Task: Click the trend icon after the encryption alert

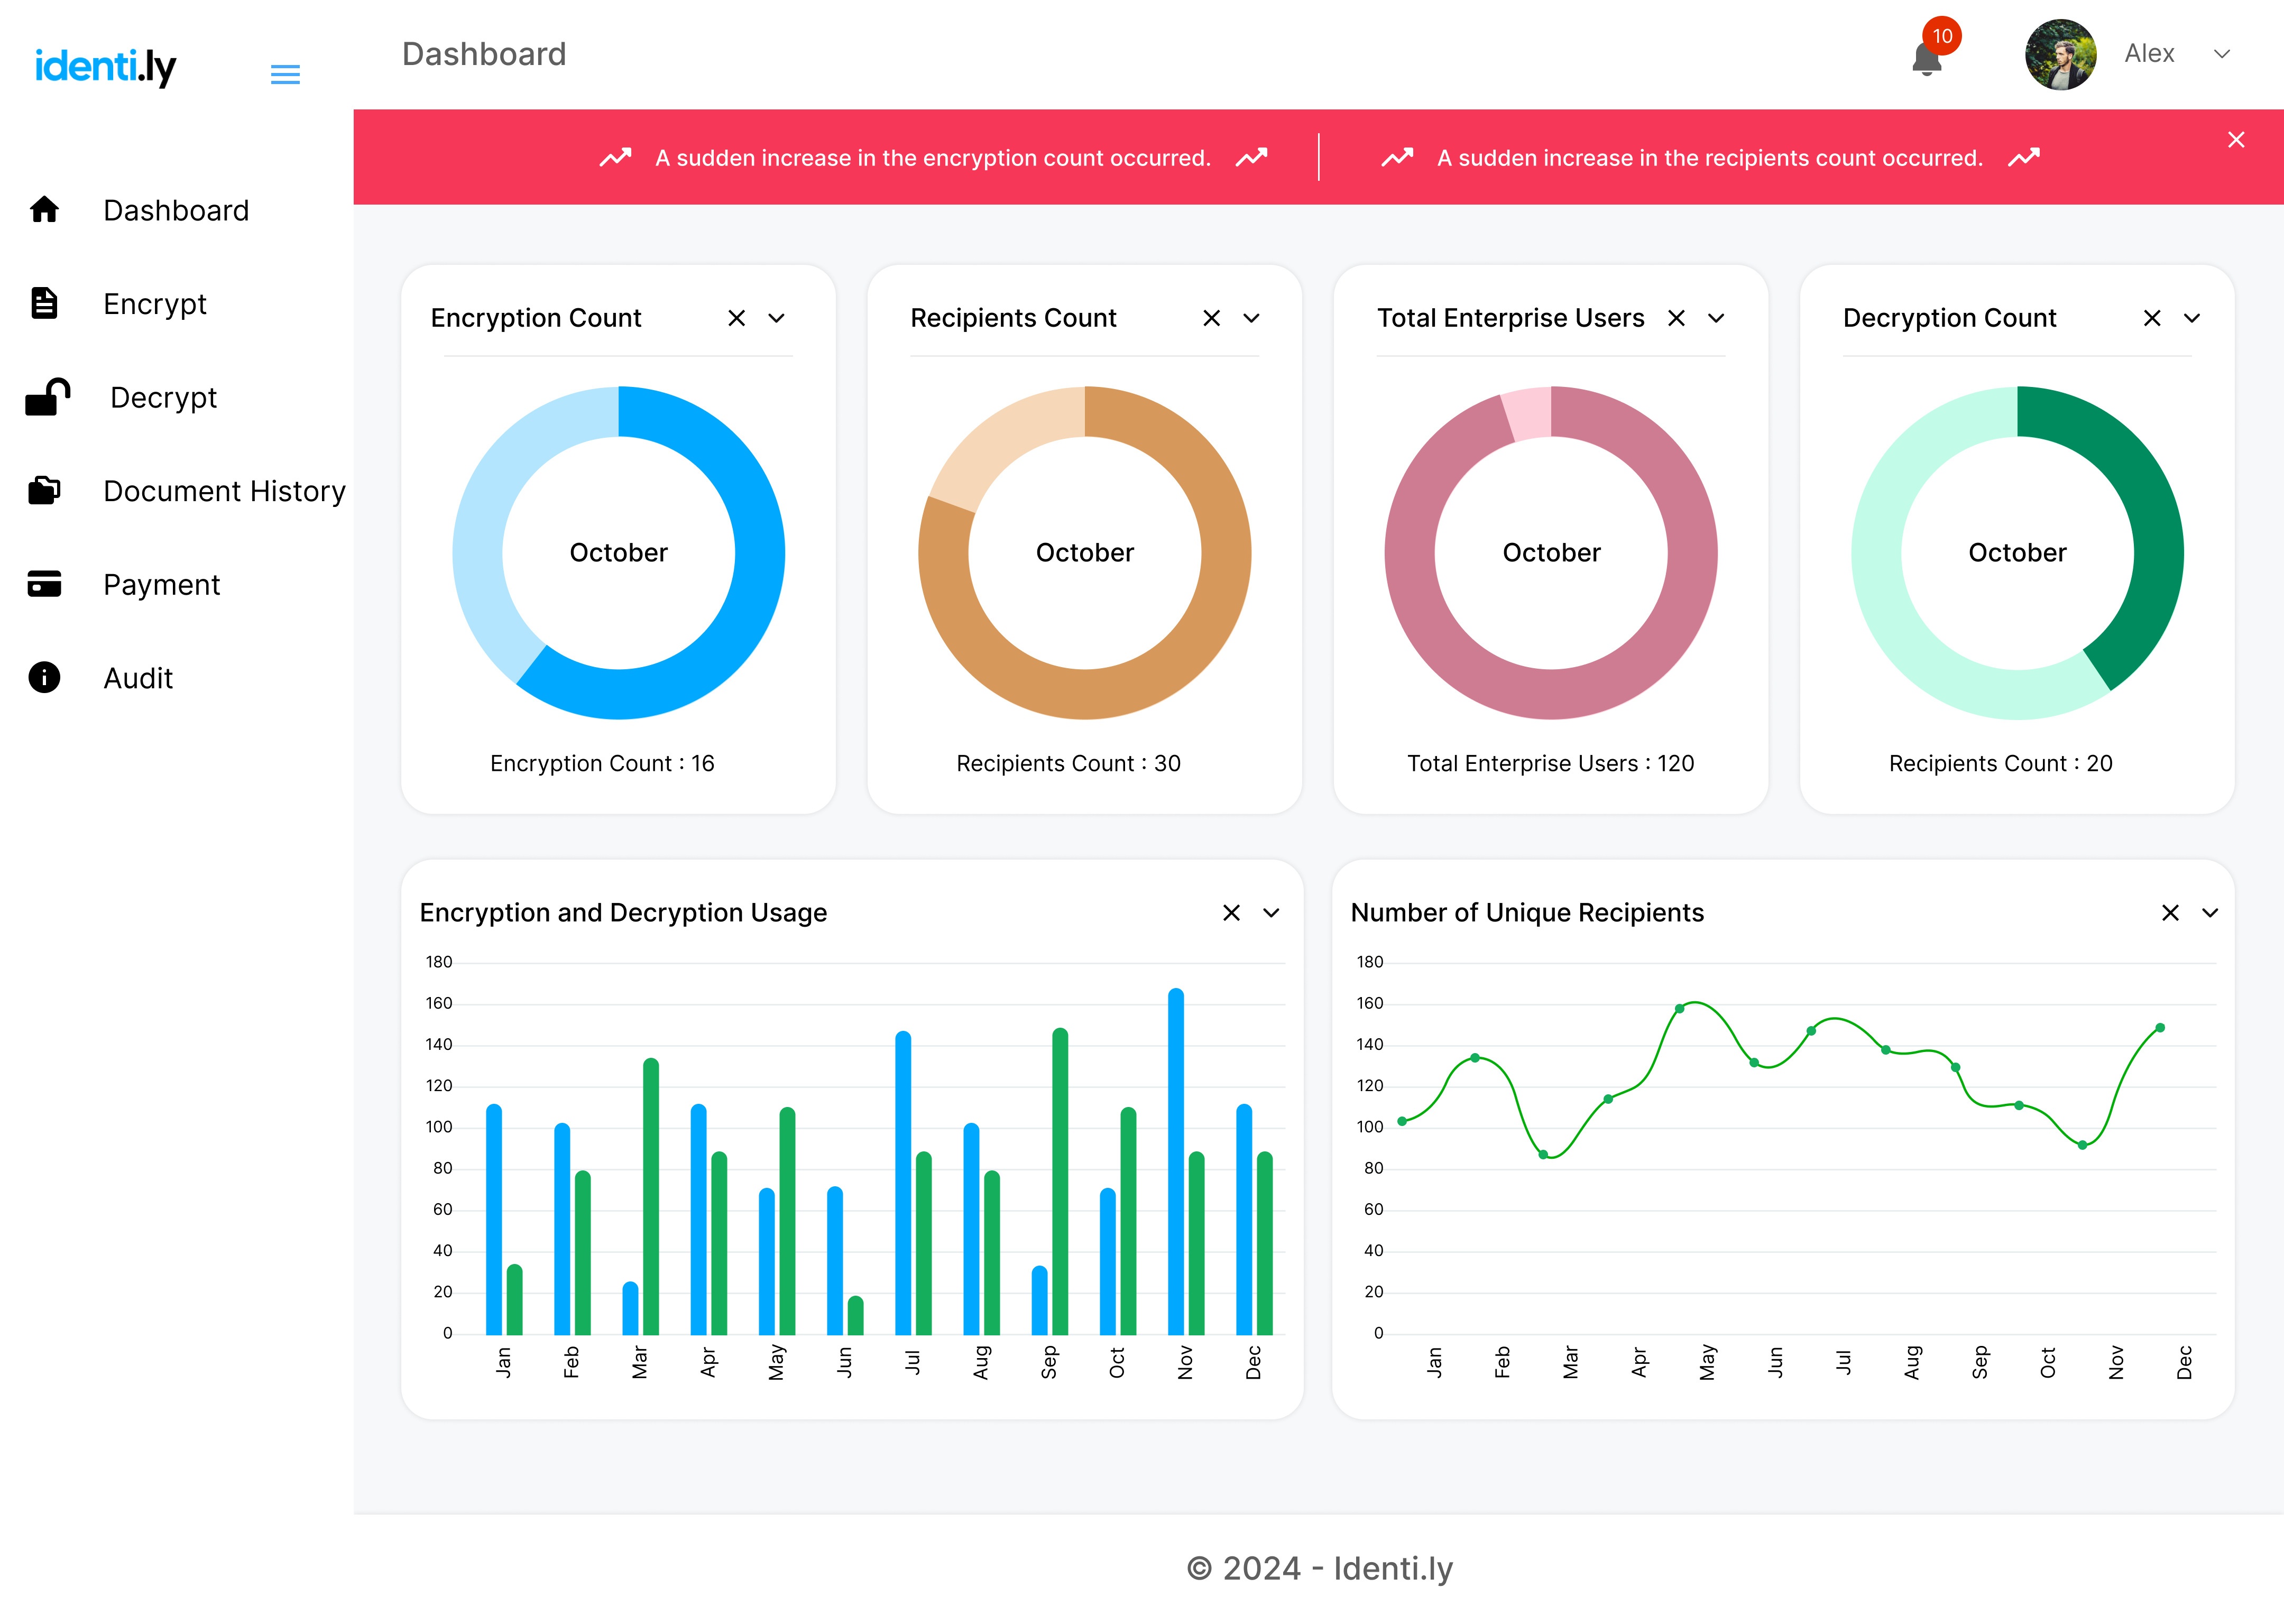Action: (x=1251, y=158)
